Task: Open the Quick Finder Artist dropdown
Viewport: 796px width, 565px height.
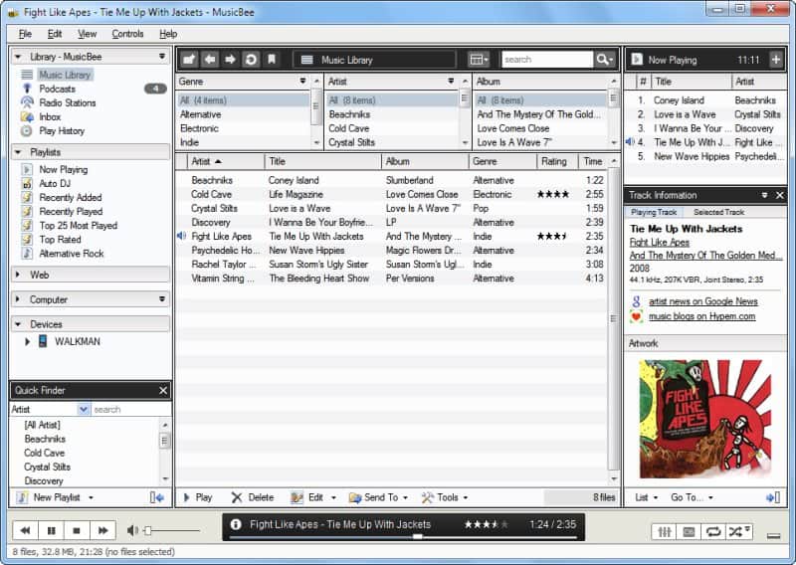Action: tap(84, 409)
